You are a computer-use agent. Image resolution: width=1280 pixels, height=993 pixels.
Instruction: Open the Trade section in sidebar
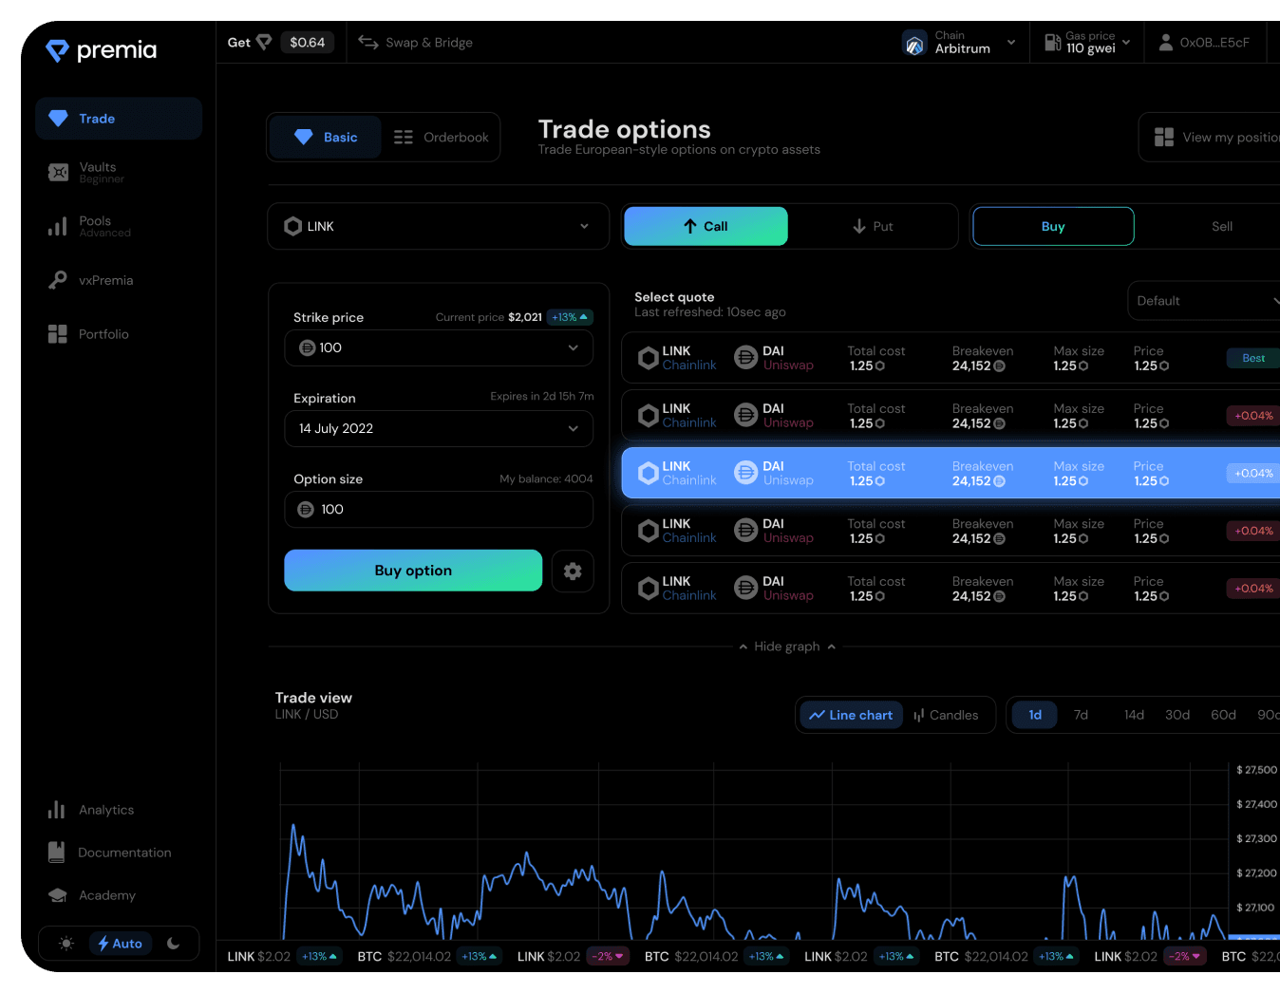click(119, 119)
